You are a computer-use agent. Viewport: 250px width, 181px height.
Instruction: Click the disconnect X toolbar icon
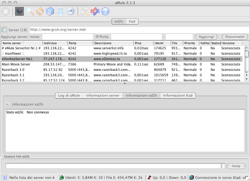(x=6, y=12)
